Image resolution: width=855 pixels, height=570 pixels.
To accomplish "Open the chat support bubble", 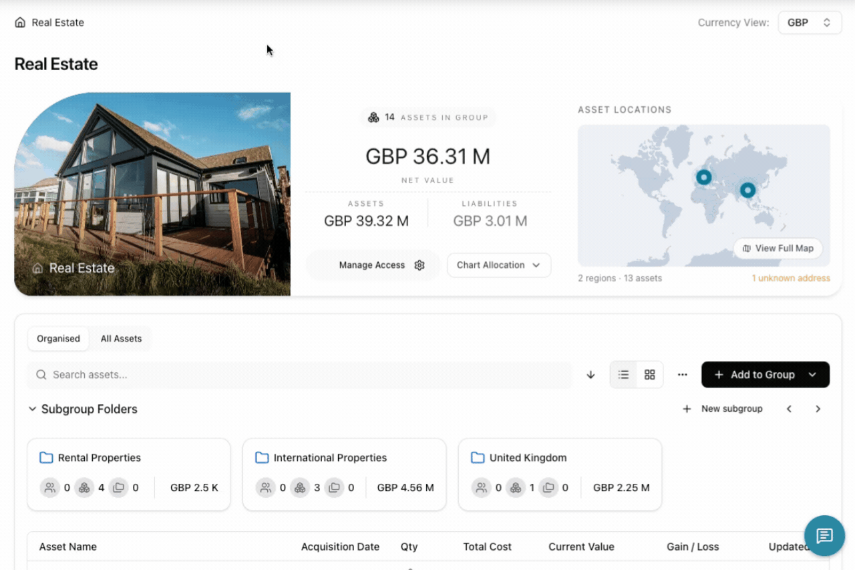I will point(824,535).
